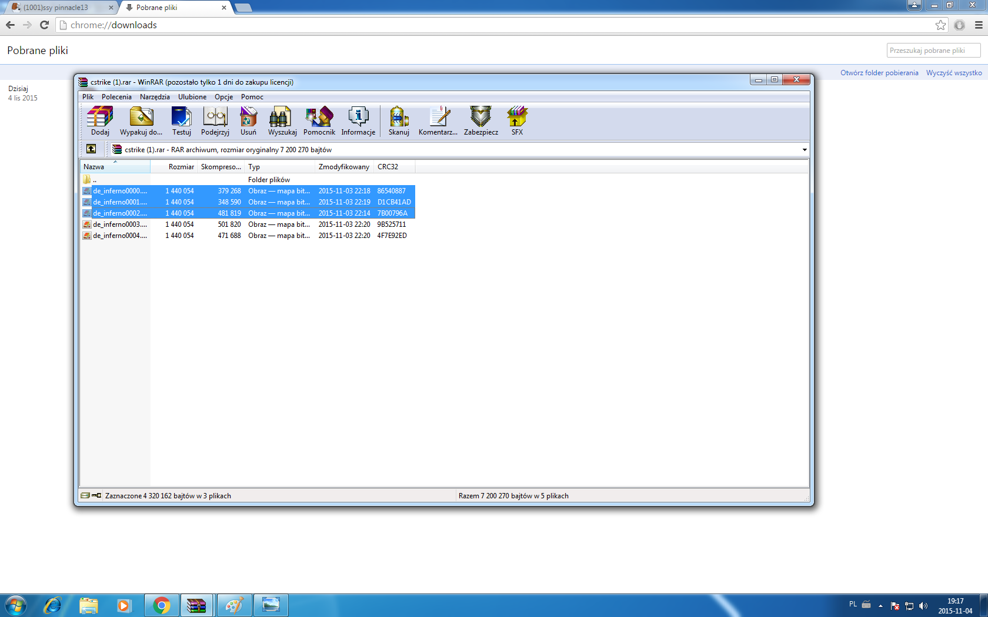Screen dimensions: 988x617
Task: Click Wyczyść wszystko link
Action: tap(954, 73)
